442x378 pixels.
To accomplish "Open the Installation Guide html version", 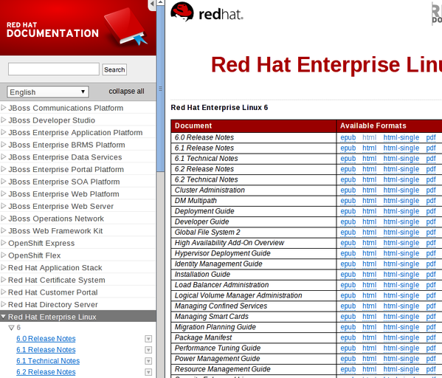I will tap(369, 274).
